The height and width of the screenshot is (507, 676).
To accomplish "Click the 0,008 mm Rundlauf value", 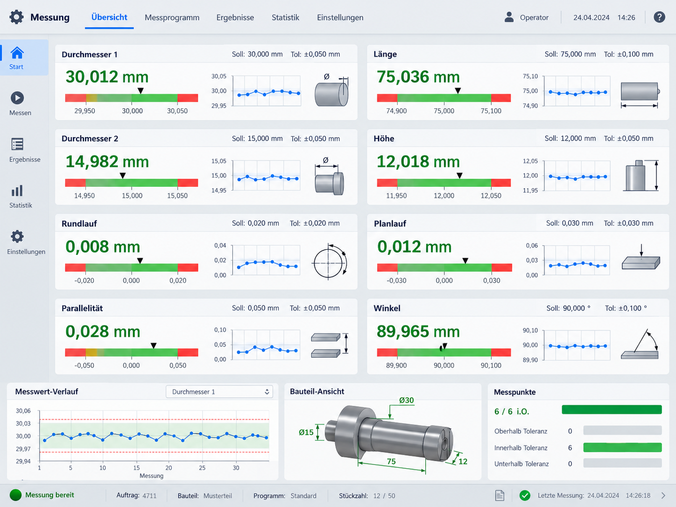I will click(103, 246).
